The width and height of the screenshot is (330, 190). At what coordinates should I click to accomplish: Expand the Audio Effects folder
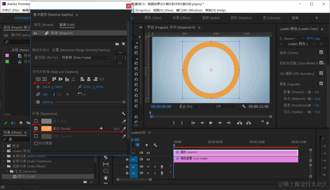coord(4,156)
